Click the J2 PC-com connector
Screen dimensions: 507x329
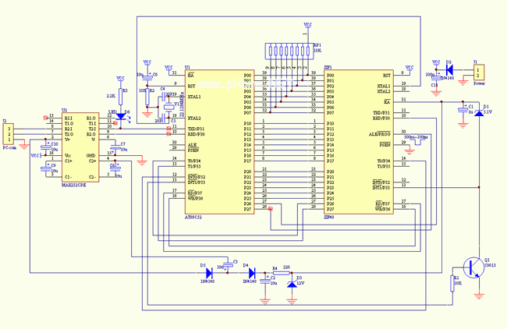coord(9,135)
